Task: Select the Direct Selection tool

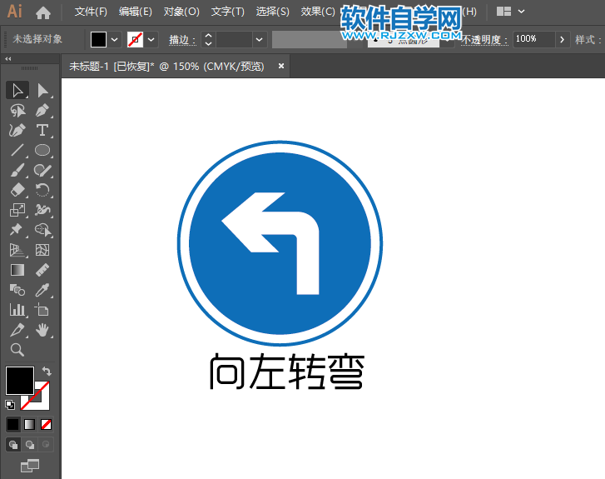Action: (x=42, y=90)
